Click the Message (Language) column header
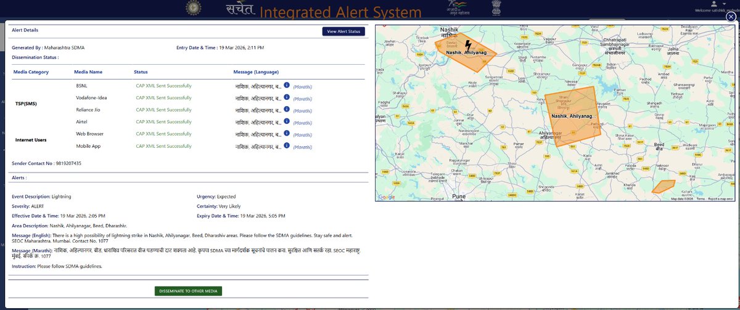This screenshot has height=310, width=740. (x=256, y=72)
